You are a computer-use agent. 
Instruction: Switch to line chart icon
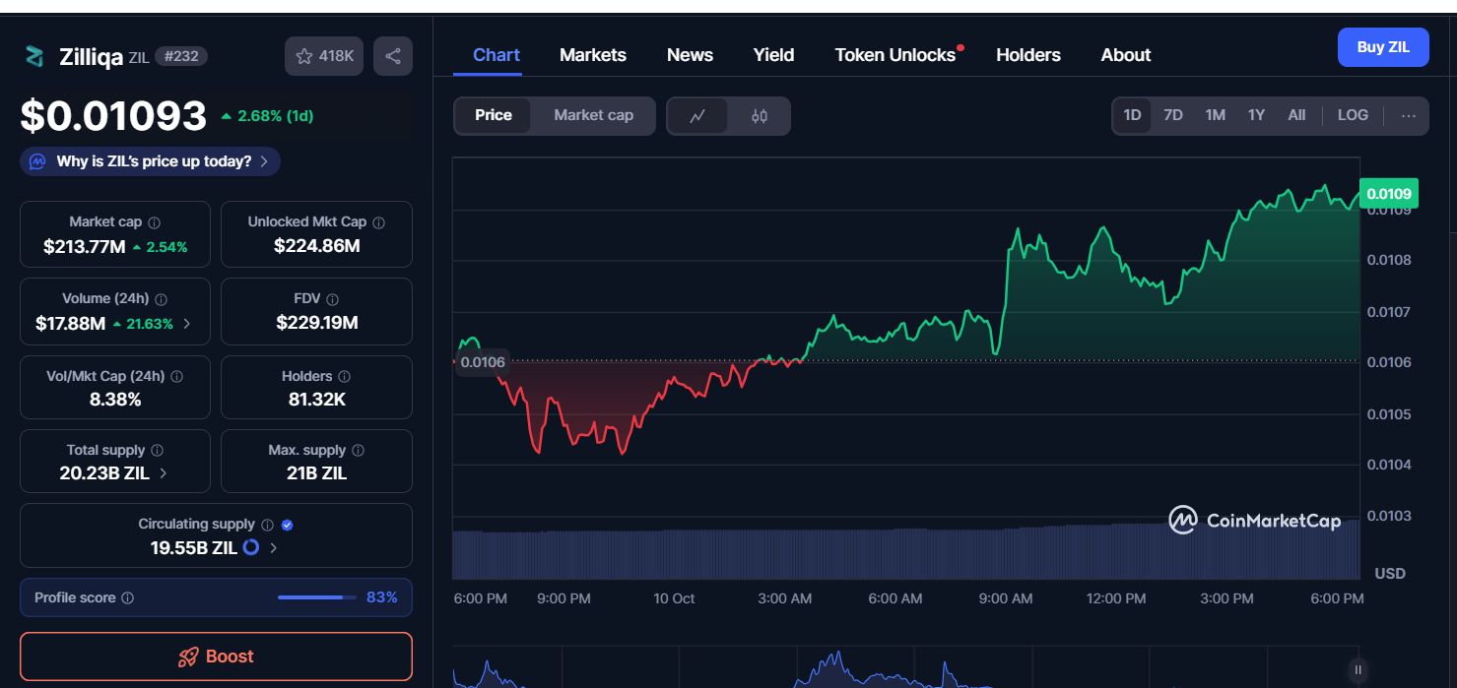(697, 116)
